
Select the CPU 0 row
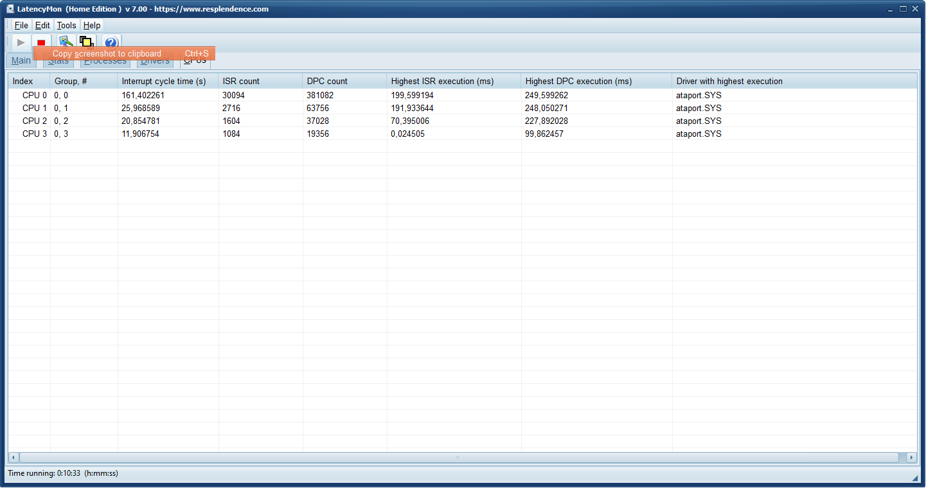pyautogui.click(x=463, y=95)
